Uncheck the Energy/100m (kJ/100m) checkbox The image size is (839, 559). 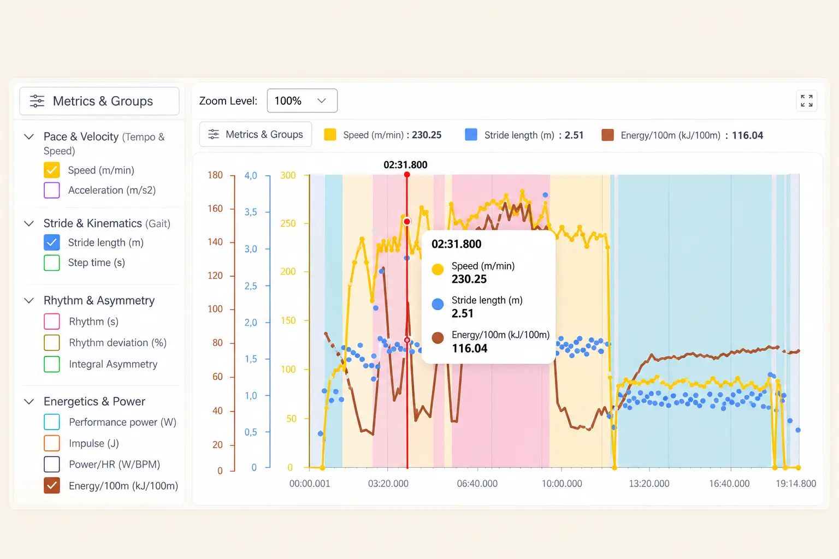[x=52, y=485]
